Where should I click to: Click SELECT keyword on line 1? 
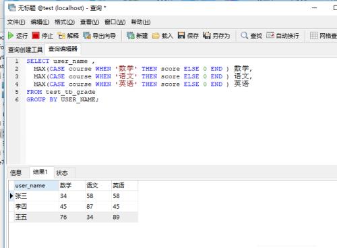tap(38, 61)
